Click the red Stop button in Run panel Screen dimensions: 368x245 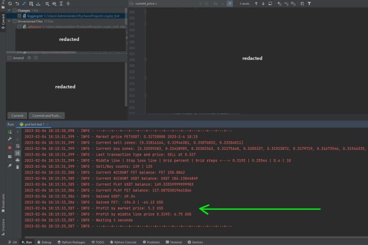pyautogui.click(x=10, y=148)
